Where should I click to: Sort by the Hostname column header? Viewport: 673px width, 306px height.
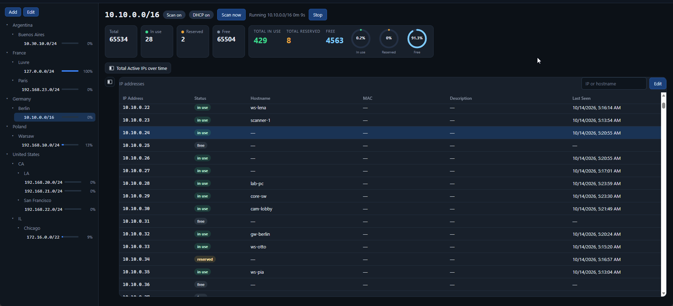point(260,98)
